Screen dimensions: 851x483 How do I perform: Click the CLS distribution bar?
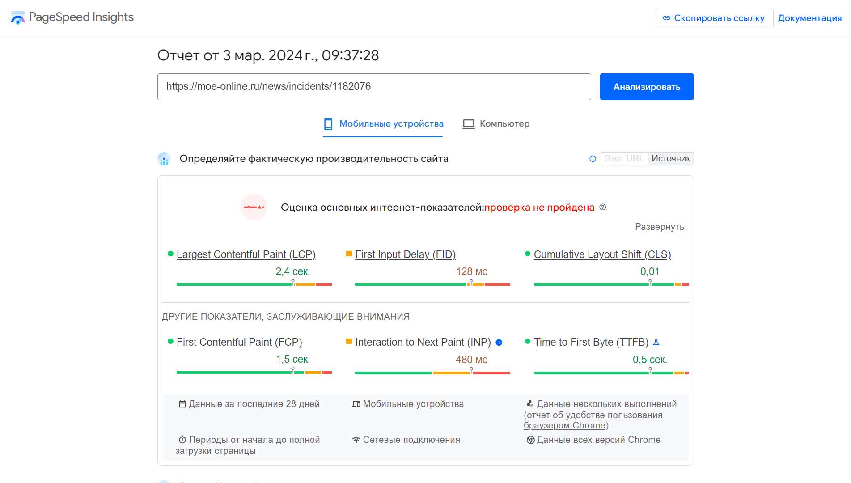611,284
